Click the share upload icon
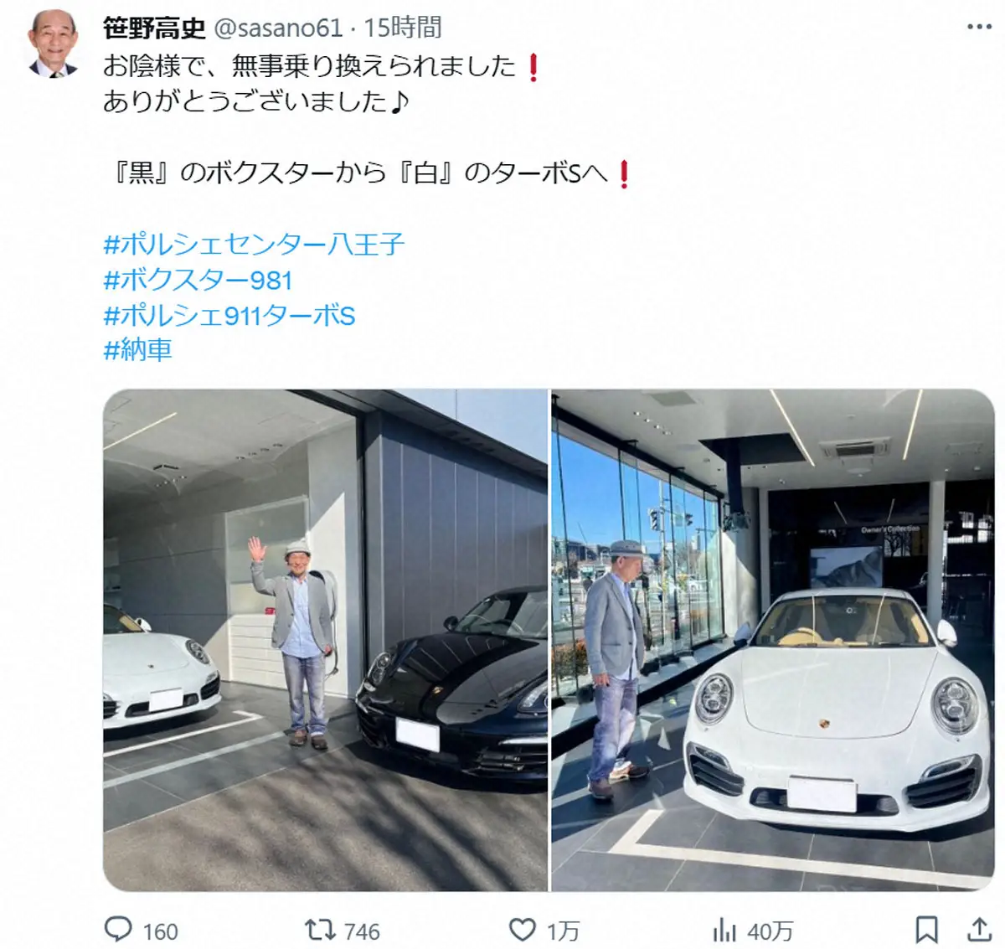This screenshot has width=1005, height=949. click(979, 929)
